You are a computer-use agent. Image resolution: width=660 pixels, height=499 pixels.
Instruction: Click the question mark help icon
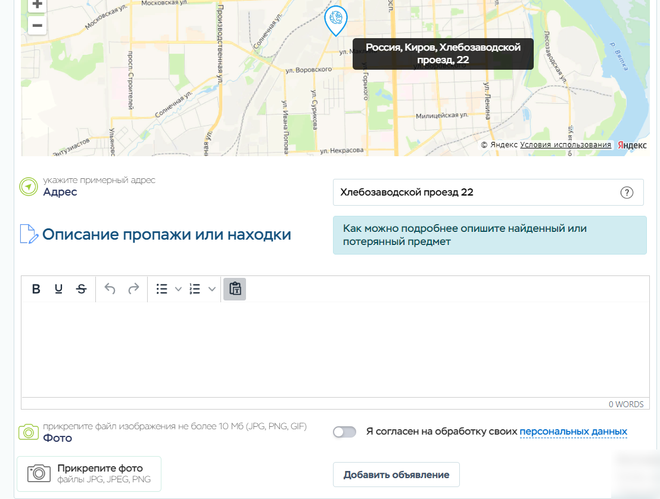(x=627, y=193)
